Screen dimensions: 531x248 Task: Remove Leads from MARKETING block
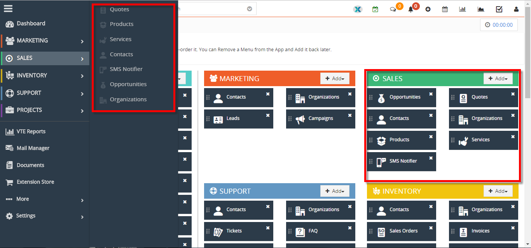(x=268, y=115)
